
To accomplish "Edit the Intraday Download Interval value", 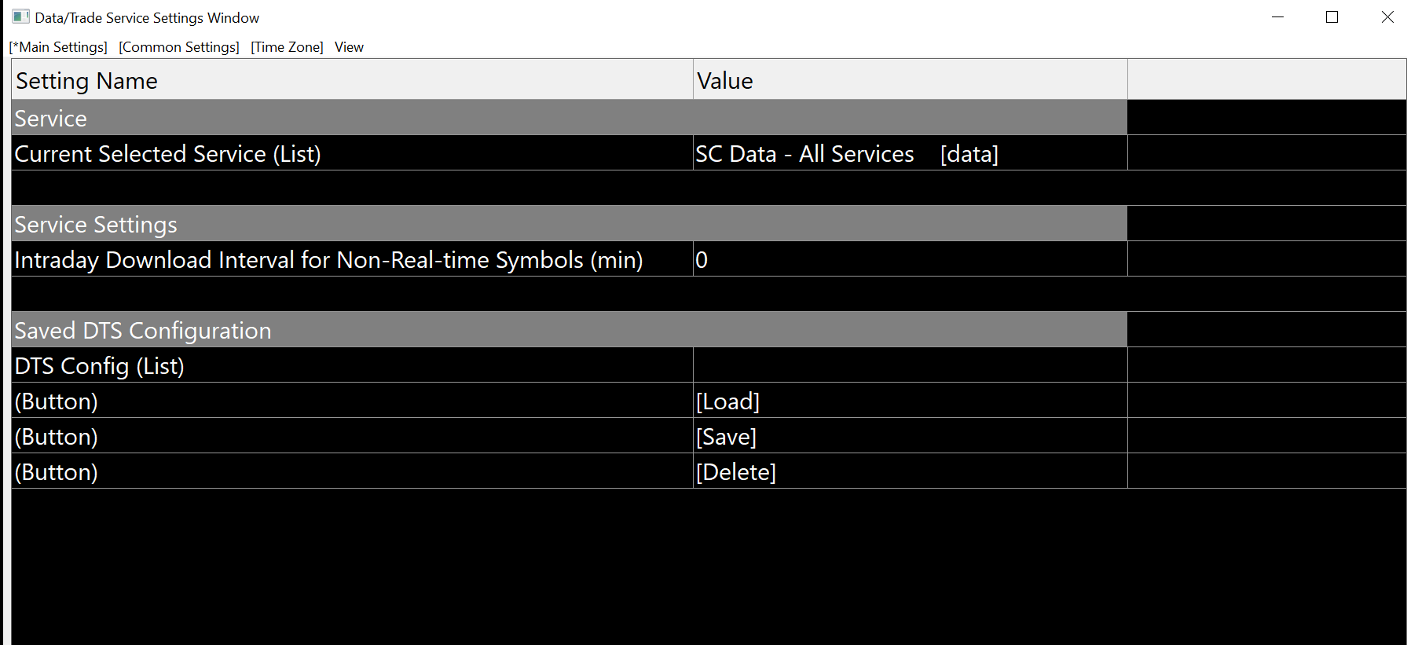I will tap(910, 260).
